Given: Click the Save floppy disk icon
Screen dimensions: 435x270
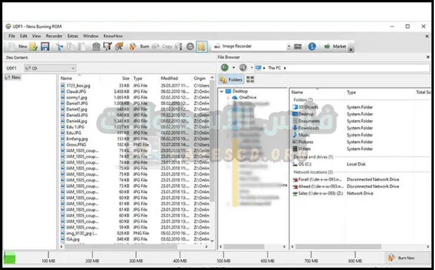Looking at the screenshot, I should click(x=45, y=46).
